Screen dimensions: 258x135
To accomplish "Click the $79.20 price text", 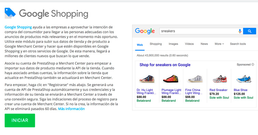I will click(x=214, y=94).
